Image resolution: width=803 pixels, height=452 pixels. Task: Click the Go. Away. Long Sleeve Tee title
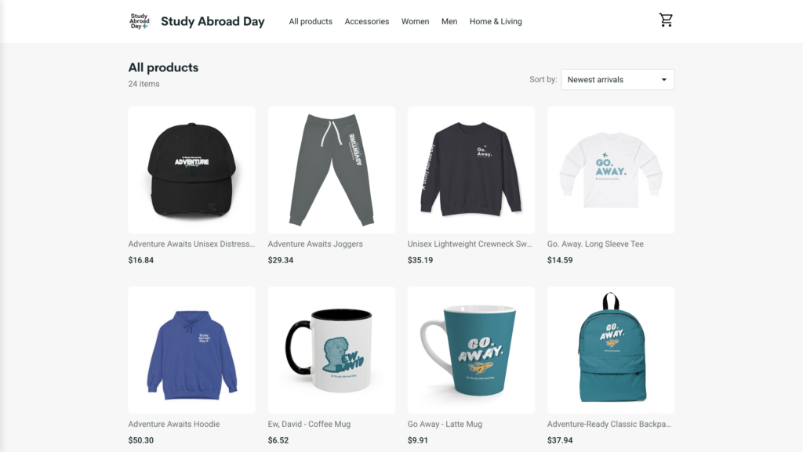[x=595, y=244]
